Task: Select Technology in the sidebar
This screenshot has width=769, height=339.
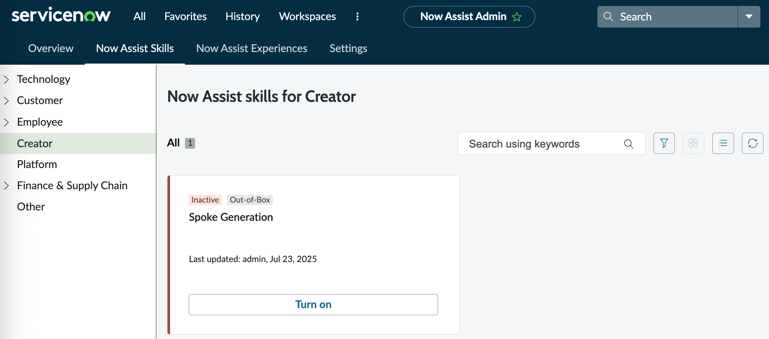Action: pyautogui.click(x=44, y=79)
